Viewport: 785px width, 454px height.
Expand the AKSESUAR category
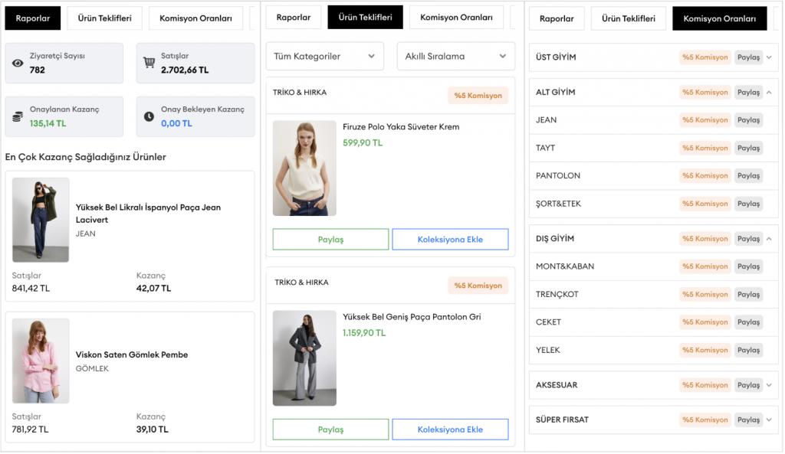pos(769,385)
